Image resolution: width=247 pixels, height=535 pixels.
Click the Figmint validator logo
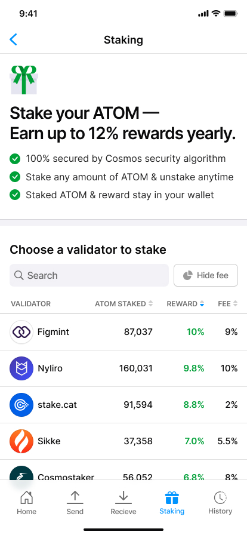21,331
